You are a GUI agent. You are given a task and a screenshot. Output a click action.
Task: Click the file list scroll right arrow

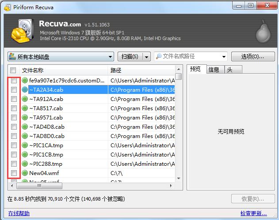[171, 186]
